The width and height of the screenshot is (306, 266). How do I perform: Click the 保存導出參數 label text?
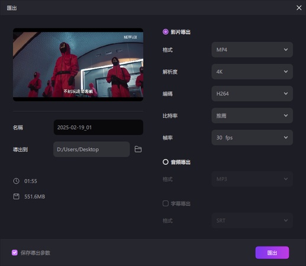(x=36, y=253)
